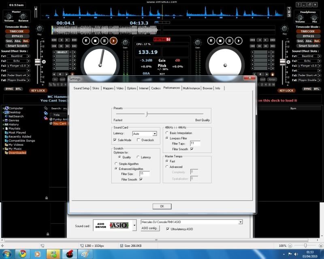Toggle the Safe Mode checkbox

(115, 140)
